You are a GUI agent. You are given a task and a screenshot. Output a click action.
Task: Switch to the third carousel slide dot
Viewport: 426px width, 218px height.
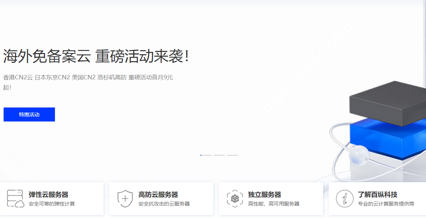232,155
